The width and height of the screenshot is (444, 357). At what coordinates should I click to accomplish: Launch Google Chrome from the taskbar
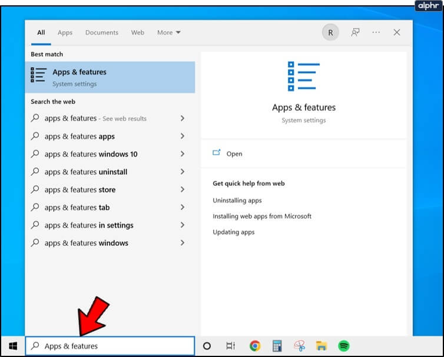pyautogui.click(x=255, y=346)
